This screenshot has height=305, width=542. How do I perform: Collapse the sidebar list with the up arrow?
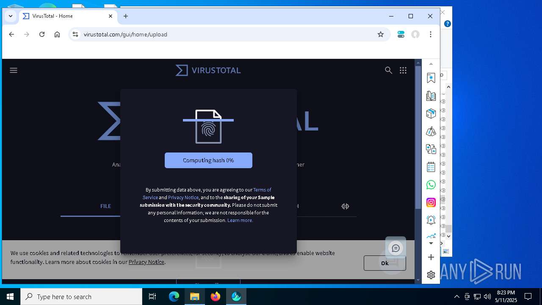431,64
